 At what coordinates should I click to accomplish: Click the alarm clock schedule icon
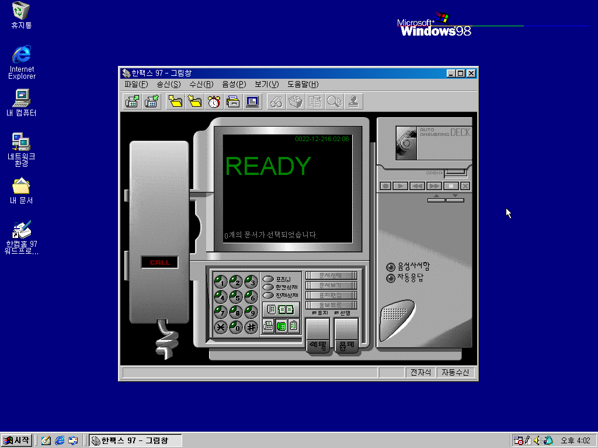214,101
